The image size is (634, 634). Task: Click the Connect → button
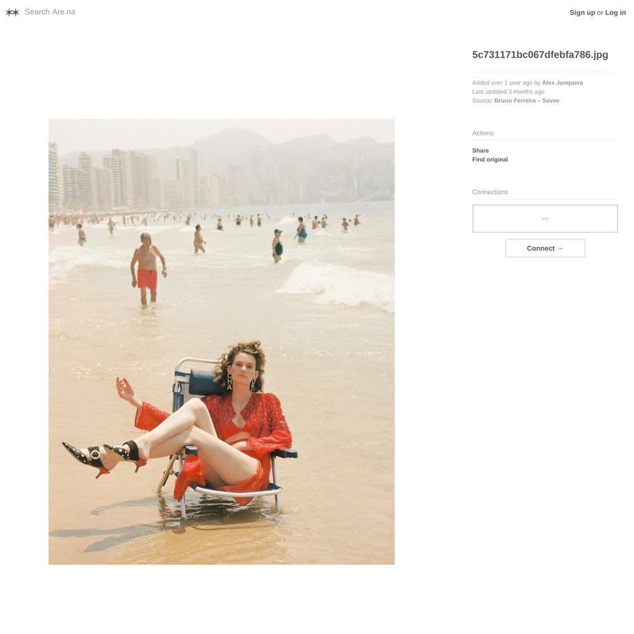point(545,249)
